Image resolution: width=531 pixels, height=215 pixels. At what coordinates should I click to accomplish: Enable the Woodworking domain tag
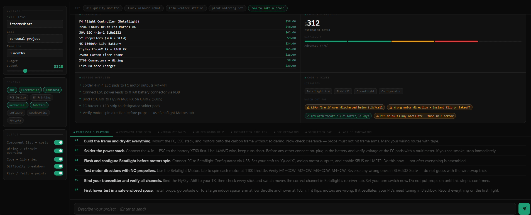pyautogui.click(x=38, y=113)
